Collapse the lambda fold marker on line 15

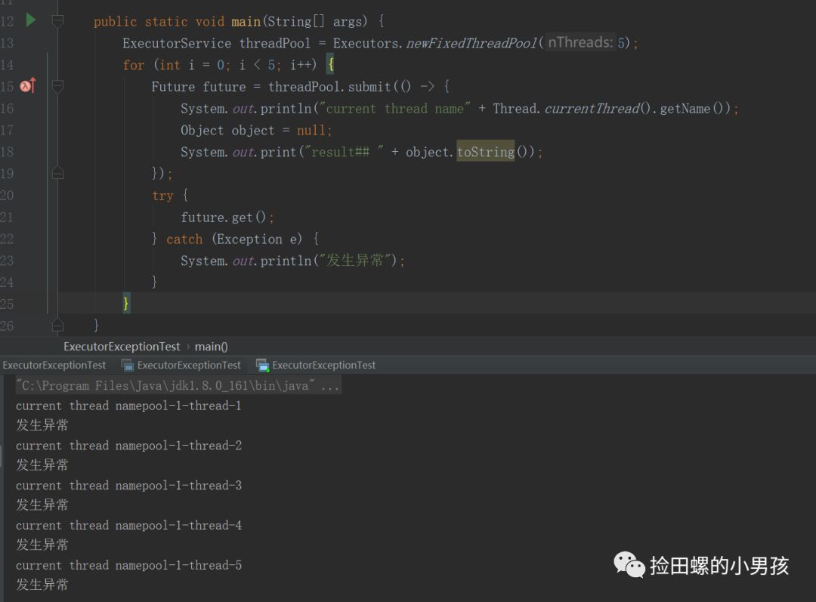pos(57,86)
